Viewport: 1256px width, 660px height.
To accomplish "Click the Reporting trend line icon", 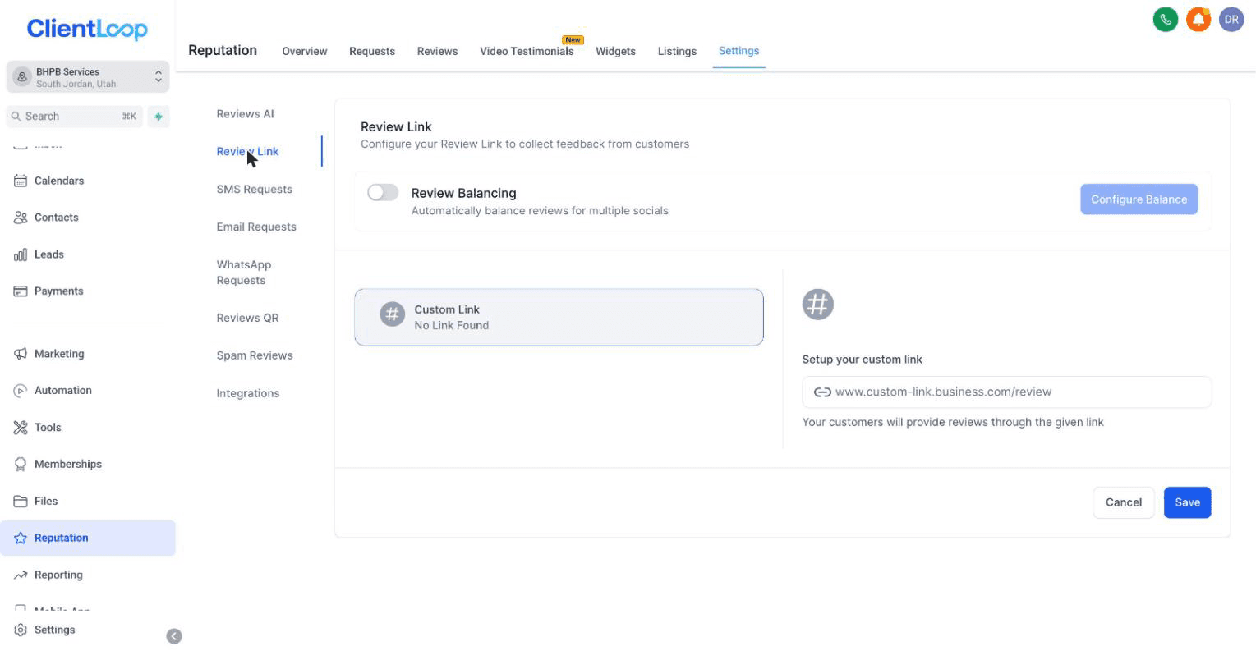I will click(21, 575).
